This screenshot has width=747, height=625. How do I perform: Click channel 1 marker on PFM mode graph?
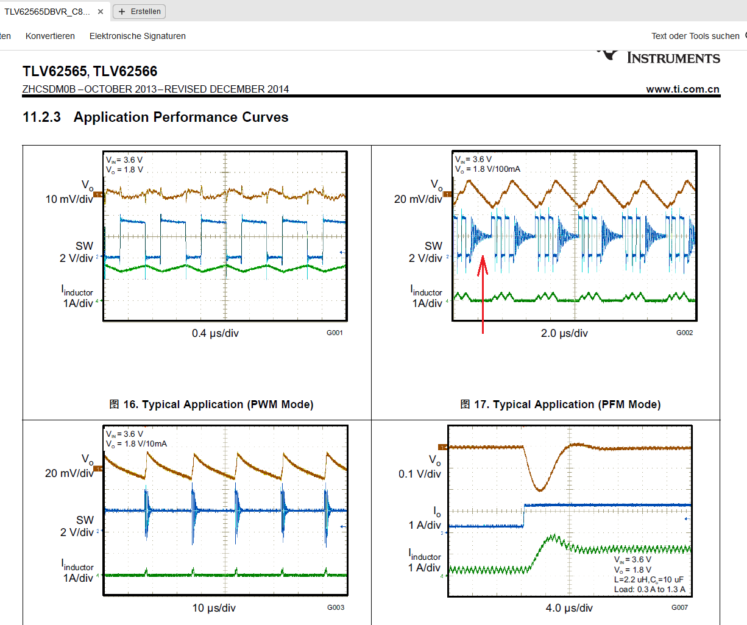pyautogui.click(x=447, y=194)
